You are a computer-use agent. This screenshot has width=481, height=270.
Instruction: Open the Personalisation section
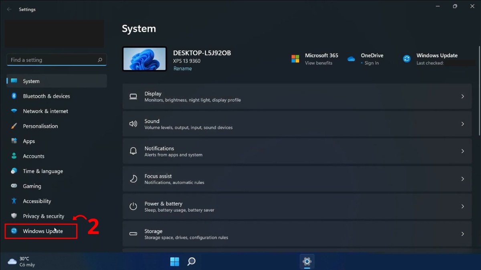pos(41,126)
